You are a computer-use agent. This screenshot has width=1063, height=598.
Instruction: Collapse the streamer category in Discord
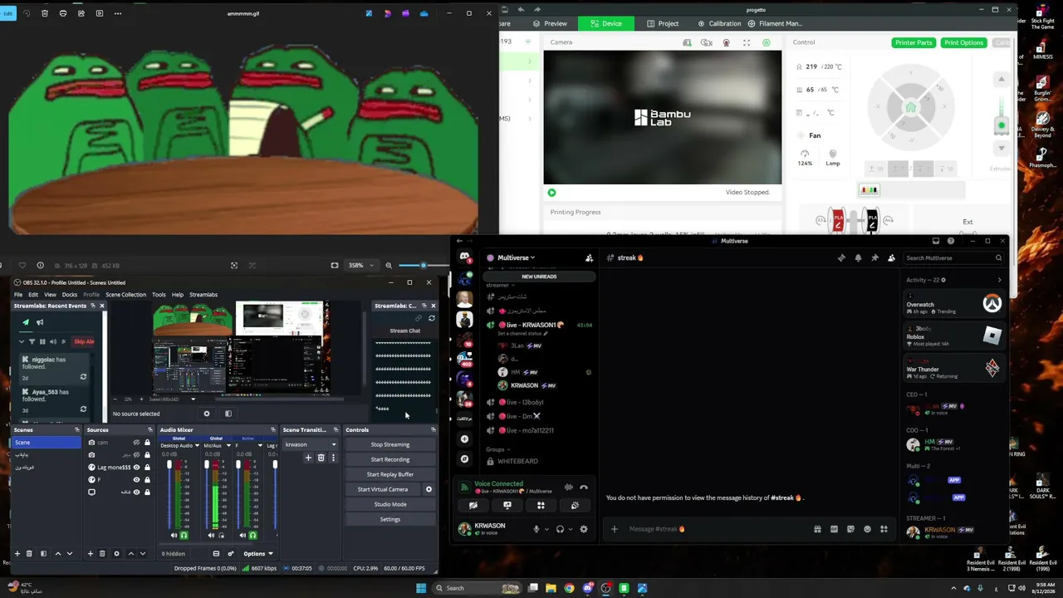[499, 286]
